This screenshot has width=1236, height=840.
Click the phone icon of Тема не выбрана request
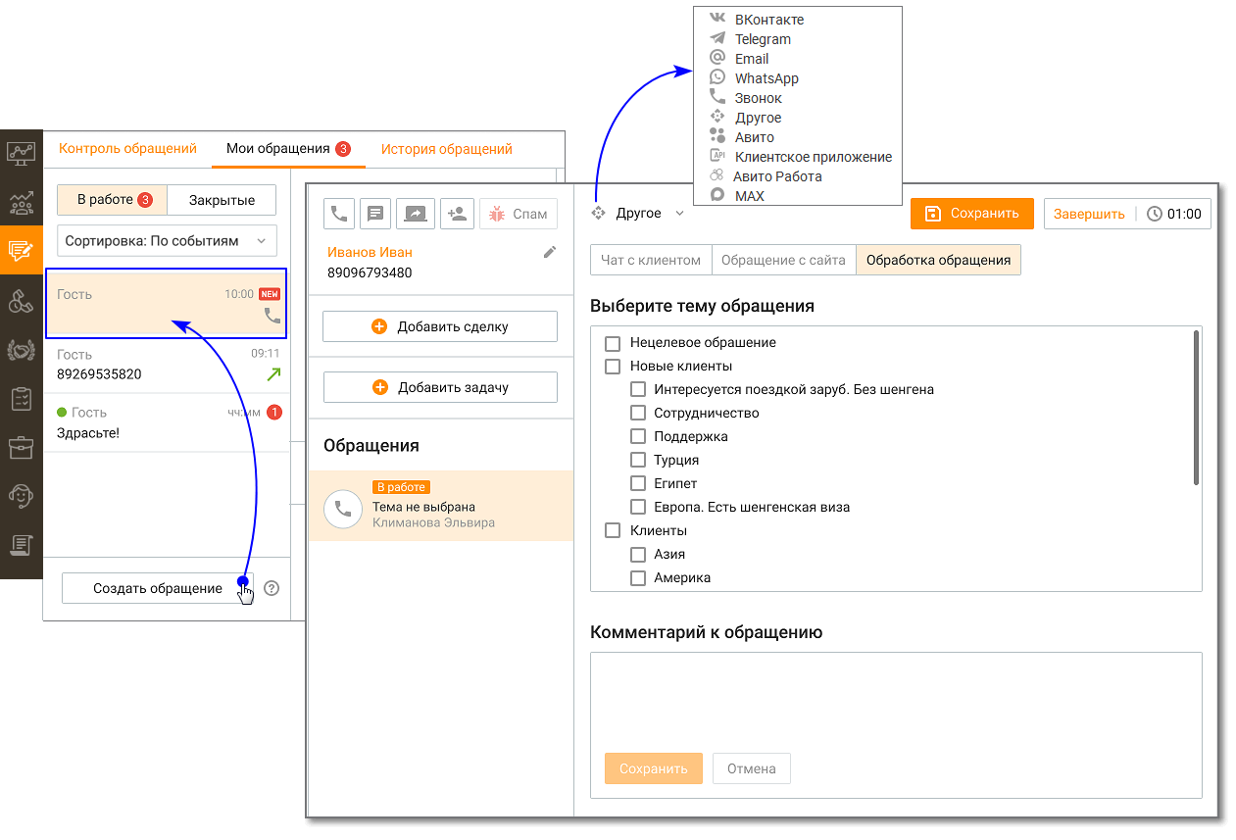click(x=343, y=509)
